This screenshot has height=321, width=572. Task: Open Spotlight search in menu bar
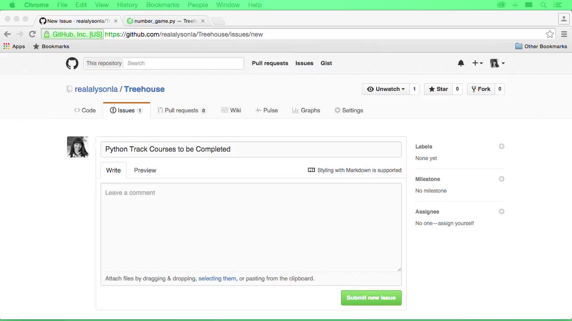coord(543,5)
